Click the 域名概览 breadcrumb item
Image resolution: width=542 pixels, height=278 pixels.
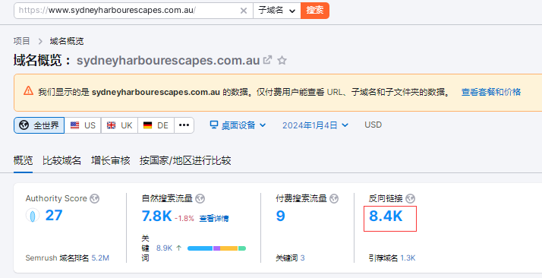(x=67, y=41)
